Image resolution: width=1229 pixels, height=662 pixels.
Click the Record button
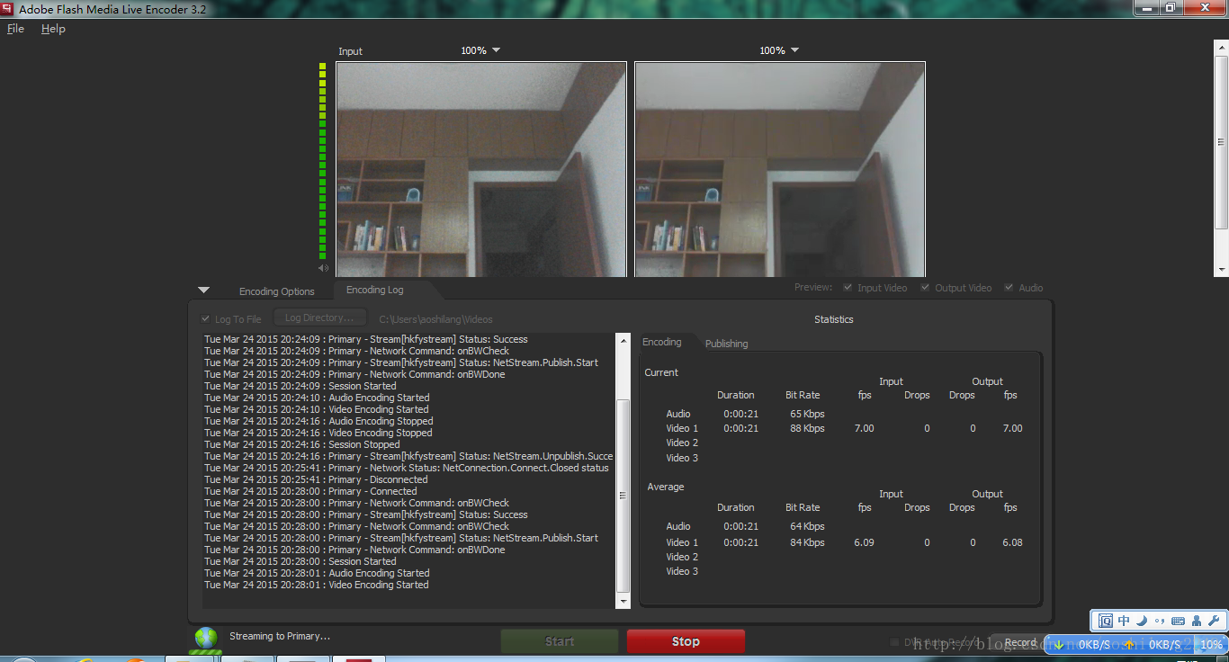[x=1020, y=642]
